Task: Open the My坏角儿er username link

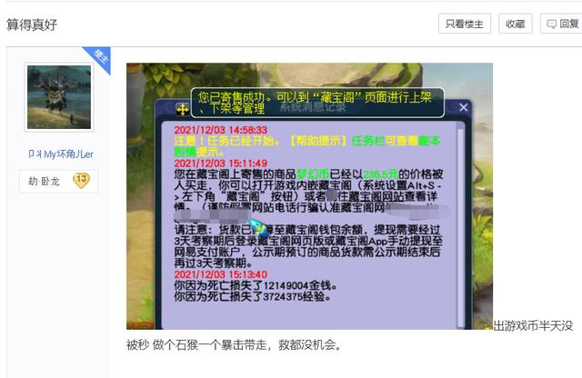Action: 61,154
